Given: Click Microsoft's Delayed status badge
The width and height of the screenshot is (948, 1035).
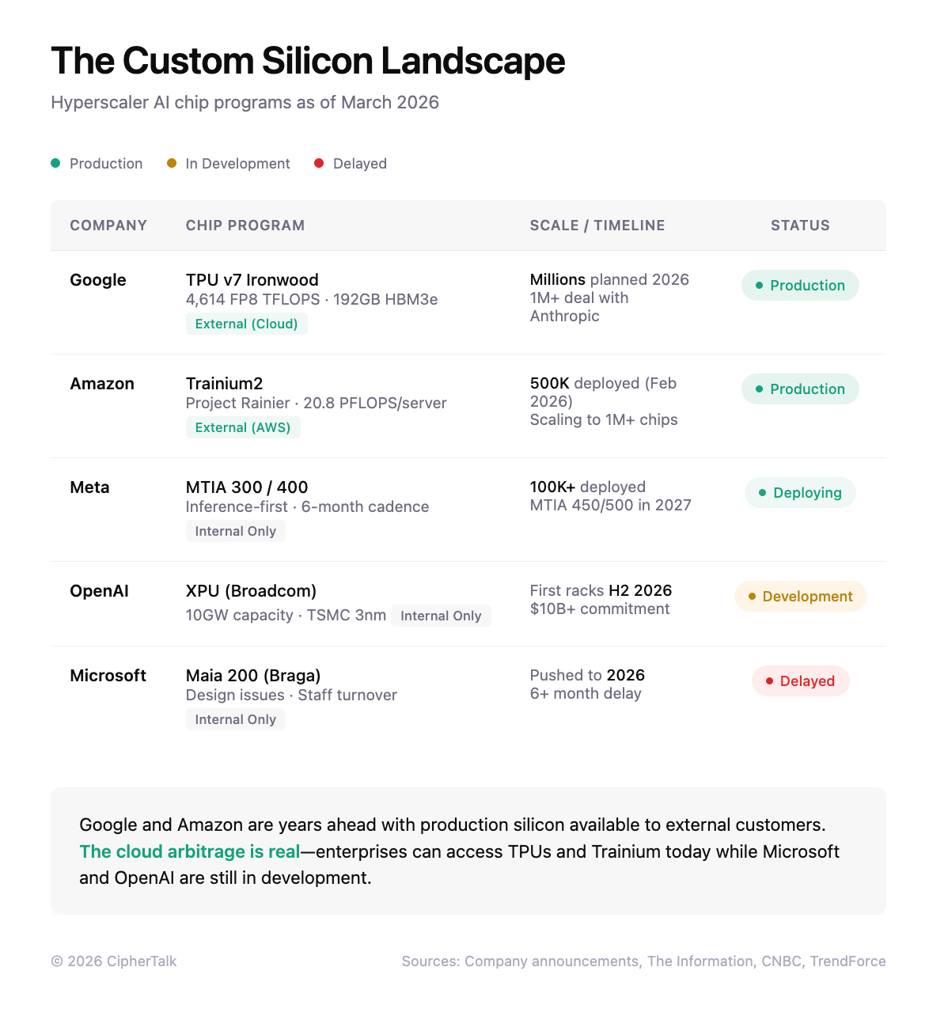Looking at the screenshot, I should coord(800,681).
